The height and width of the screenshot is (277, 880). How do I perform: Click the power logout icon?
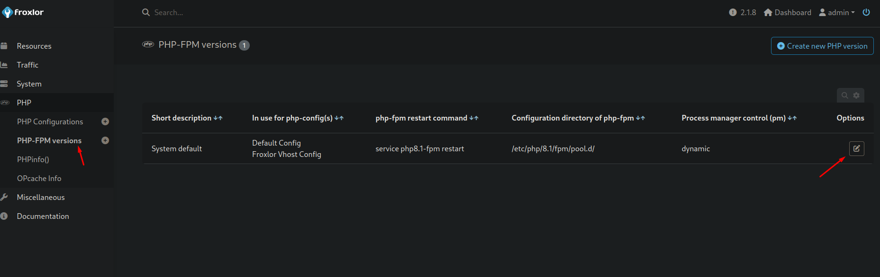[x=866, y=12]
